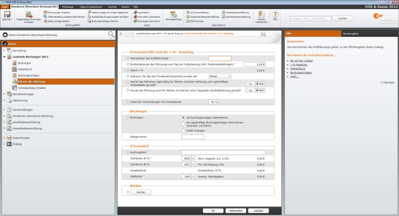Screen dimensions: 399x216
Task: Click the home icon beside Meine Einnahmen-Überschuss-Rechnung
Action: [5, 35]
